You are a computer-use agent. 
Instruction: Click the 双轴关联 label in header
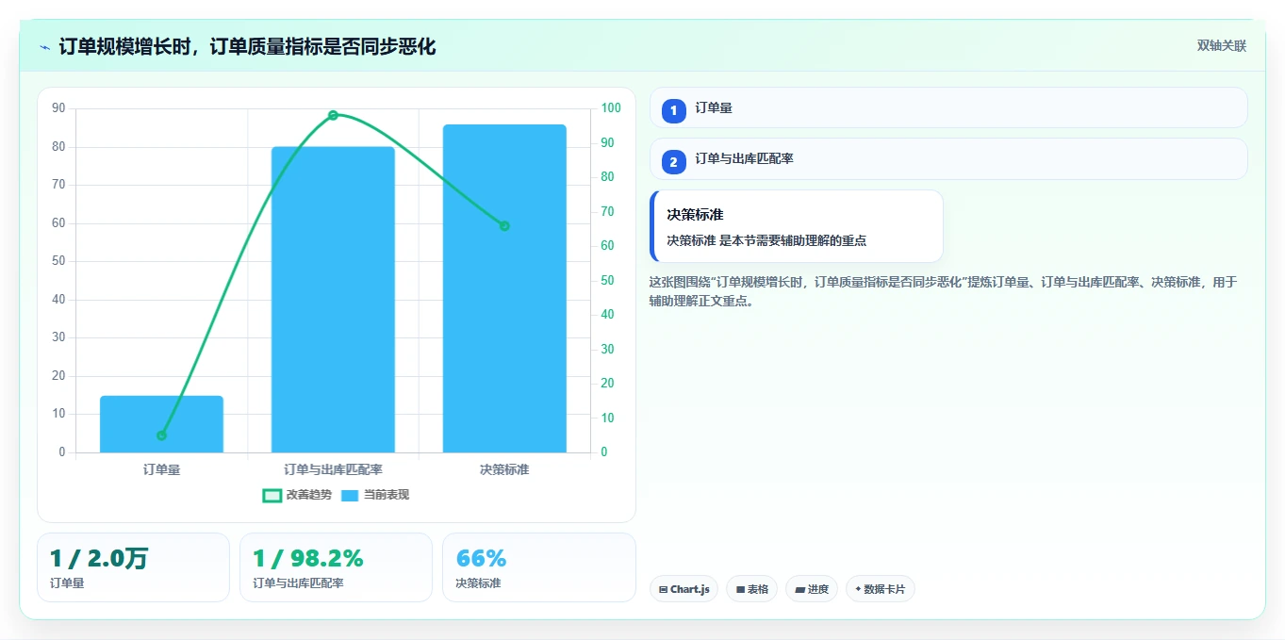(x=1222, y=45)
